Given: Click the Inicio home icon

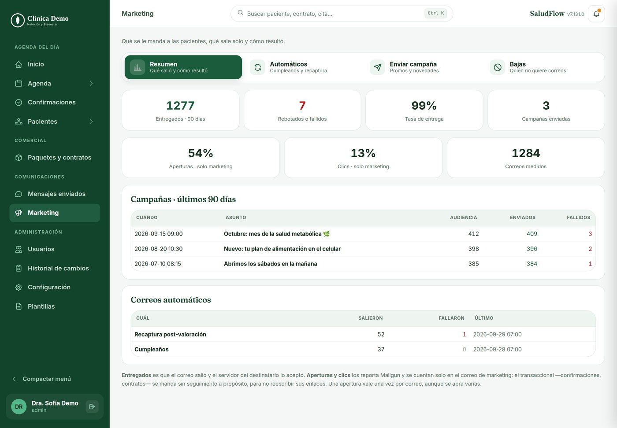Looking at the screenshot, I should tap(19, 64).
